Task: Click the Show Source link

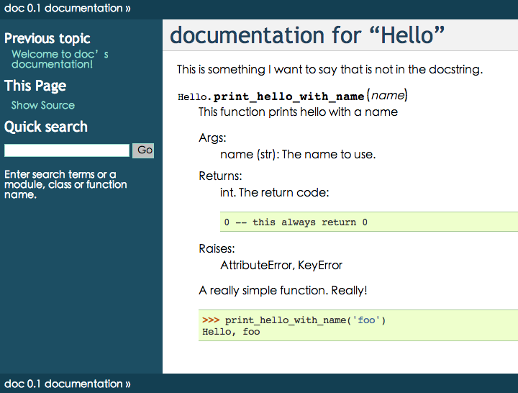Action: pyautogui.click(x=43, y=105)
